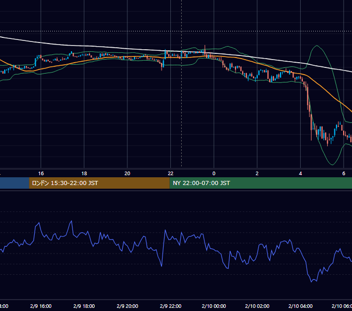Click the 2/10 00:00 label on indicator axis
The width and height of the screenshot is (352, 311).
[x=214, y=306]
